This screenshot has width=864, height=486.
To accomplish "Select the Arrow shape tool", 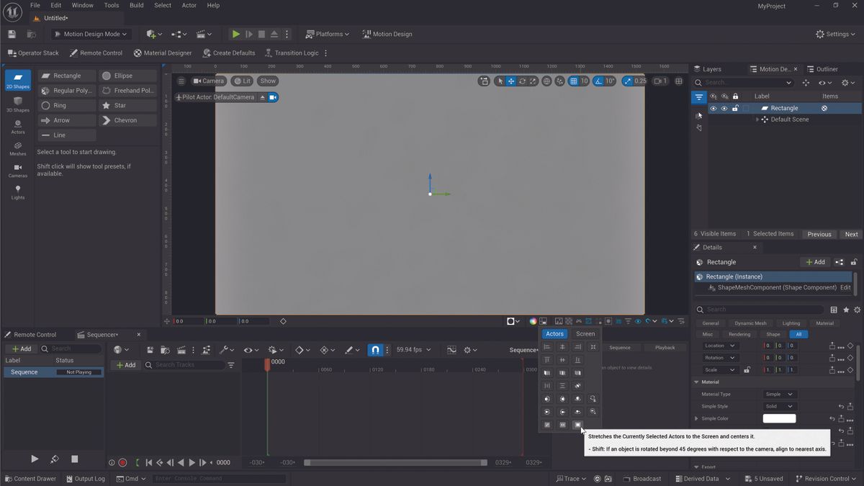I will [66, 120].
